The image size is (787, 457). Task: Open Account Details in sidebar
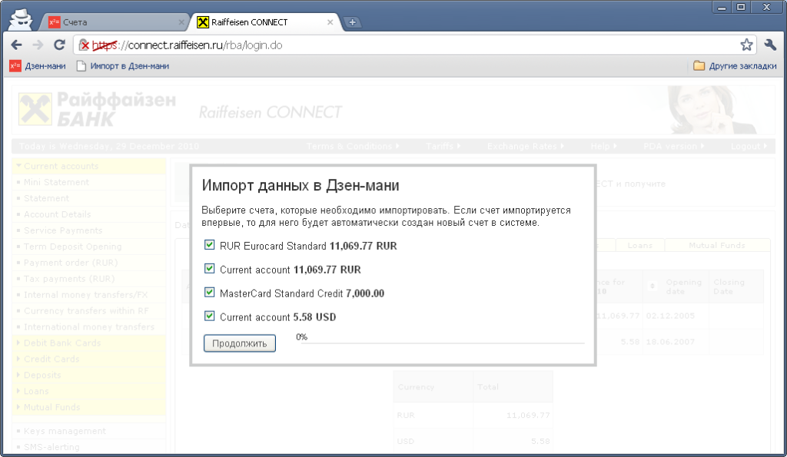pos(57,214)
